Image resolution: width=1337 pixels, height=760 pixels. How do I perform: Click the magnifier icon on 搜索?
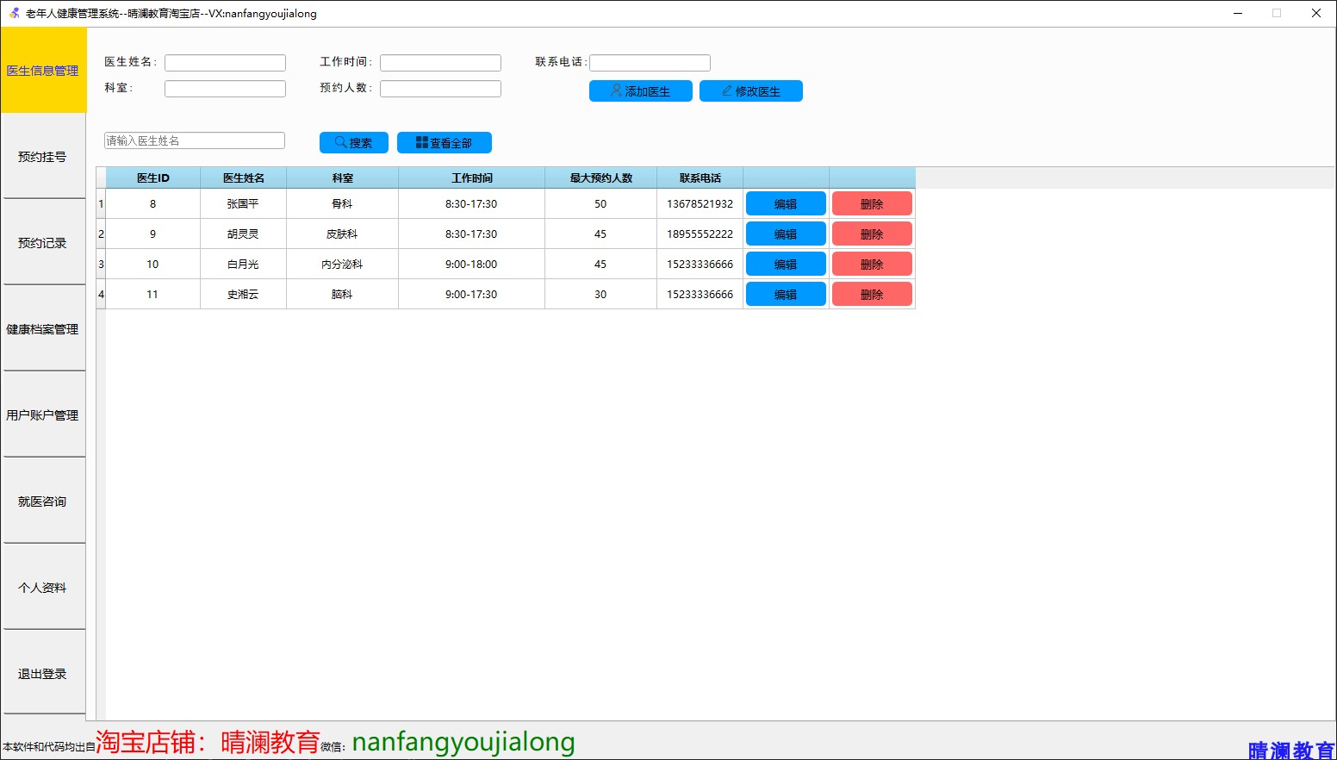[x=341, y=142]
